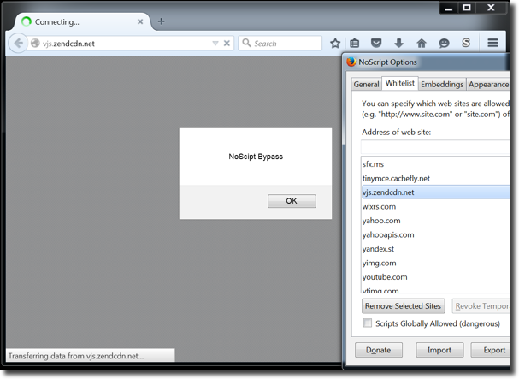The width and height of the screenshot is (519, 379).
Task: Switch to the Whitelist tab
Action: (400, 83)
